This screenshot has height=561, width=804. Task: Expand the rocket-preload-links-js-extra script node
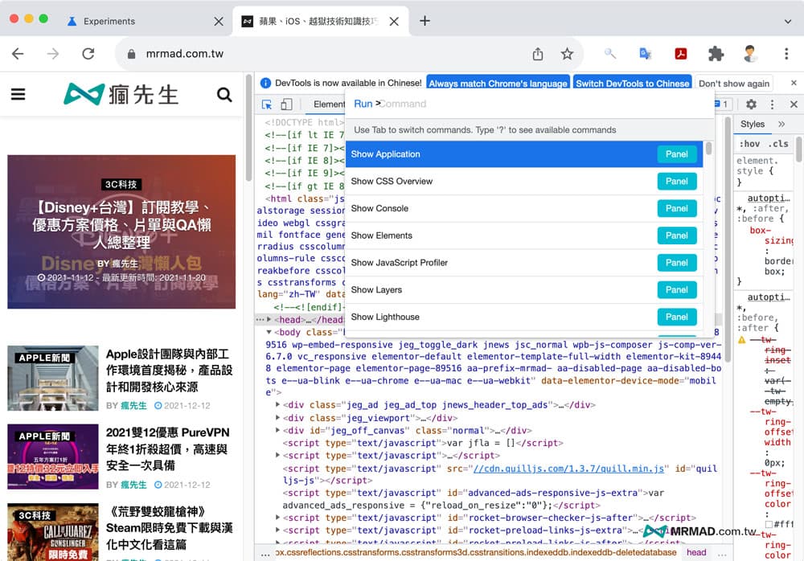click(278, 530)
